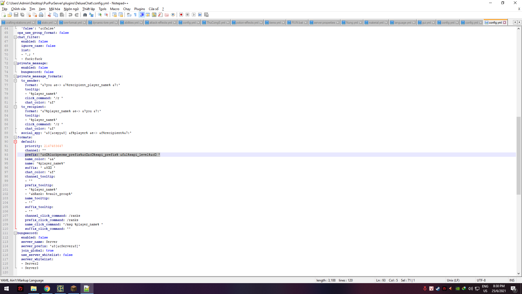Click Unix (LF) line ending status

tap(453, 280)
